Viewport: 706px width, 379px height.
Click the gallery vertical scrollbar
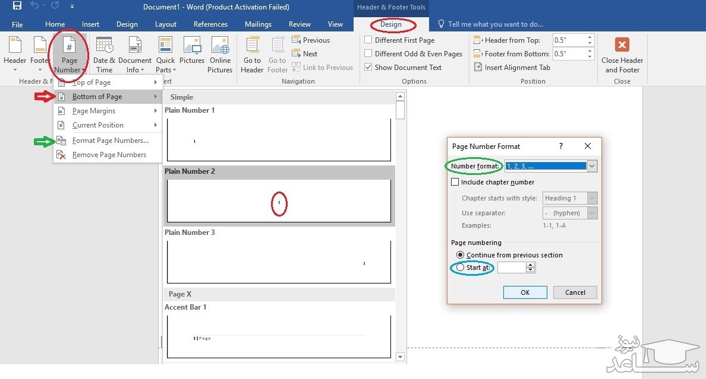[x=400, y=225]
